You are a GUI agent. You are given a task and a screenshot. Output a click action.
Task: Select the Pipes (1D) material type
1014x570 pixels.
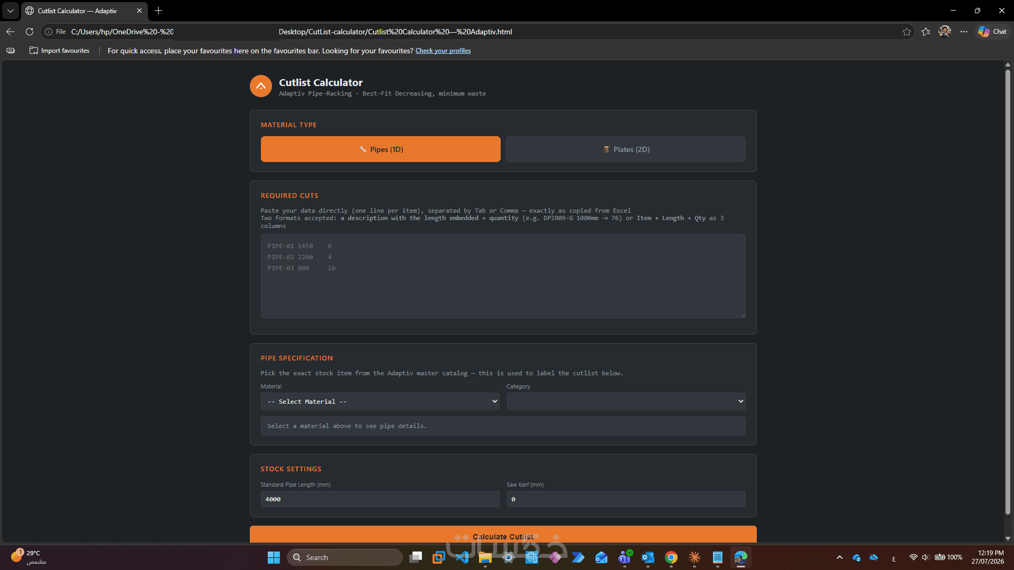[x=380, y=149]
